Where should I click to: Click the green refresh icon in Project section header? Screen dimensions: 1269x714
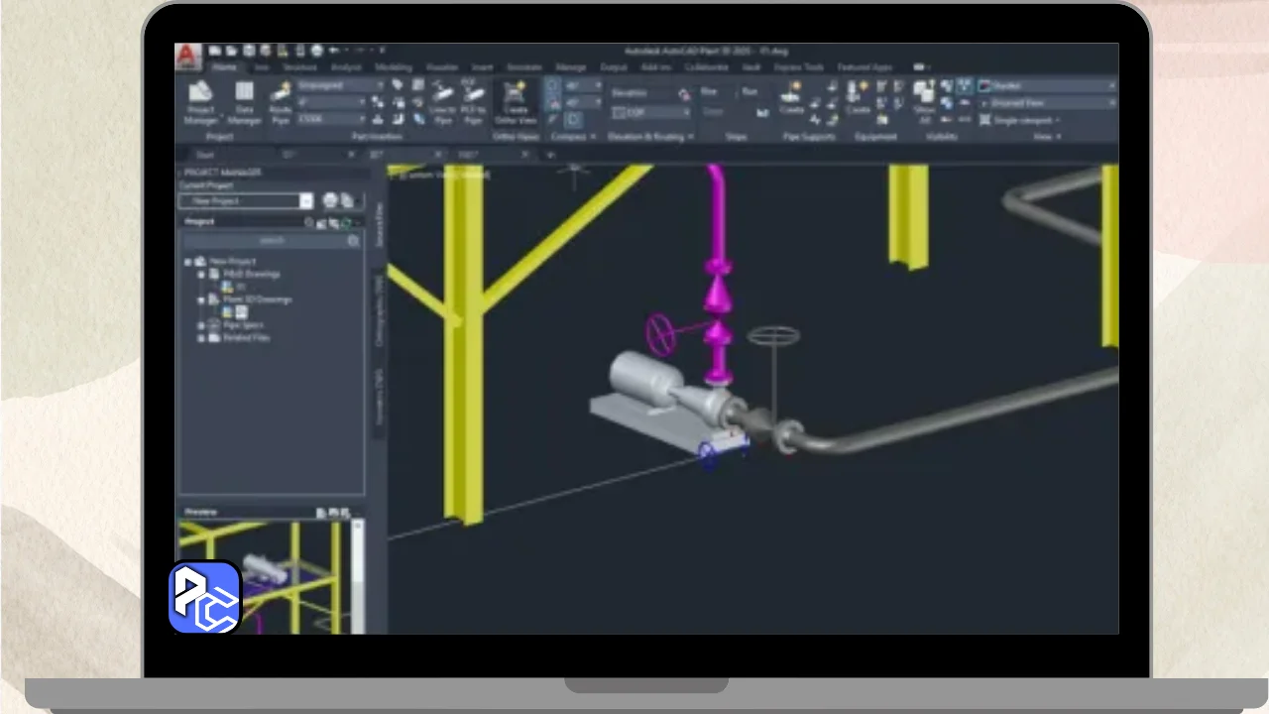(345, 223)
